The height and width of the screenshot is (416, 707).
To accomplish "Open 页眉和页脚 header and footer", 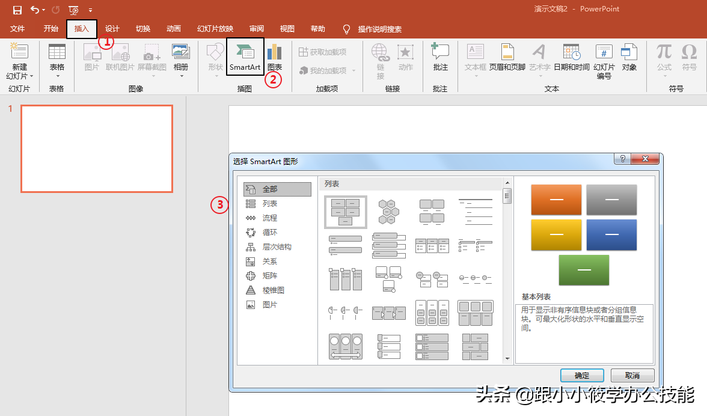I will tap(507, 58).
